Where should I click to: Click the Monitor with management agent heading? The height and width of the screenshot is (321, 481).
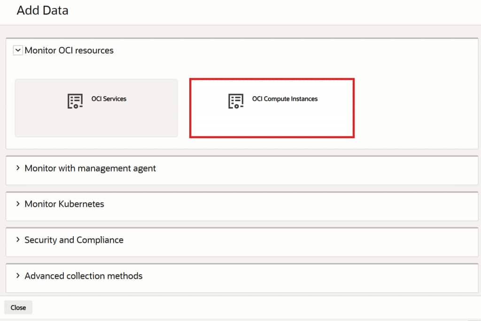tap(90, 168)
